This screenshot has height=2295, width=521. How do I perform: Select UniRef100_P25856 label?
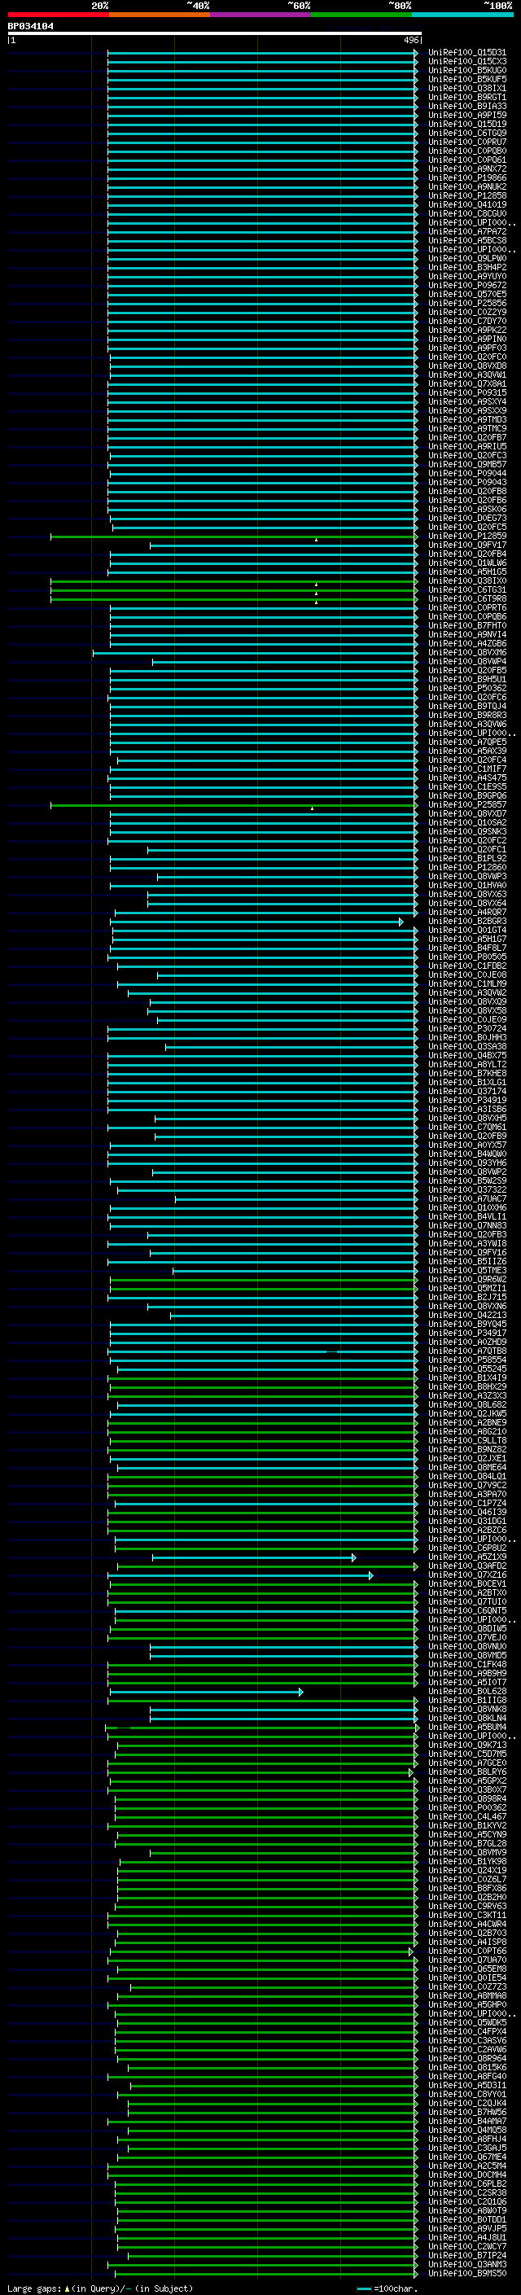(466, 303)
